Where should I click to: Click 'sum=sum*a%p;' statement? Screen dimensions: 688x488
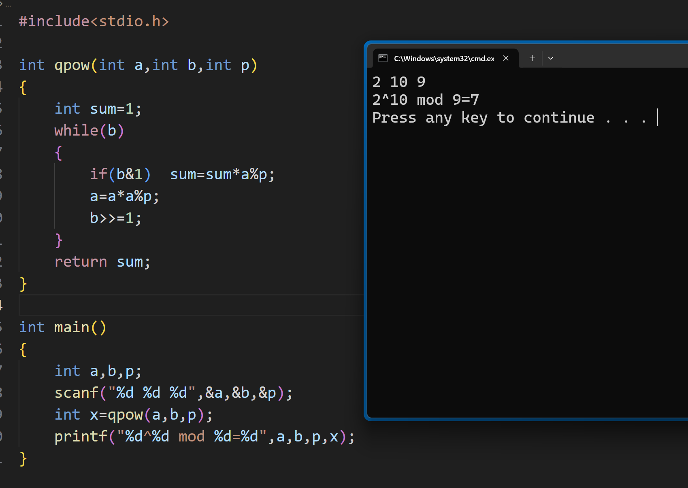(222, 174)
